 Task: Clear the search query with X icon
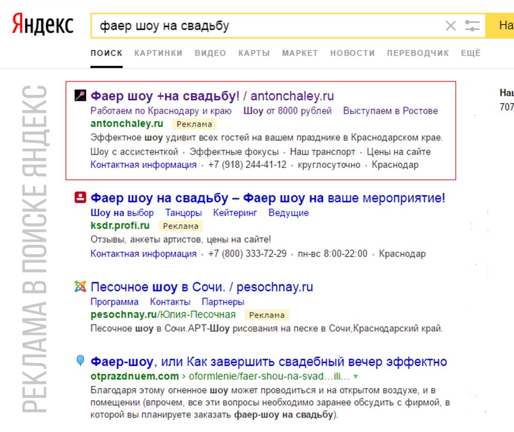point(451,25)
